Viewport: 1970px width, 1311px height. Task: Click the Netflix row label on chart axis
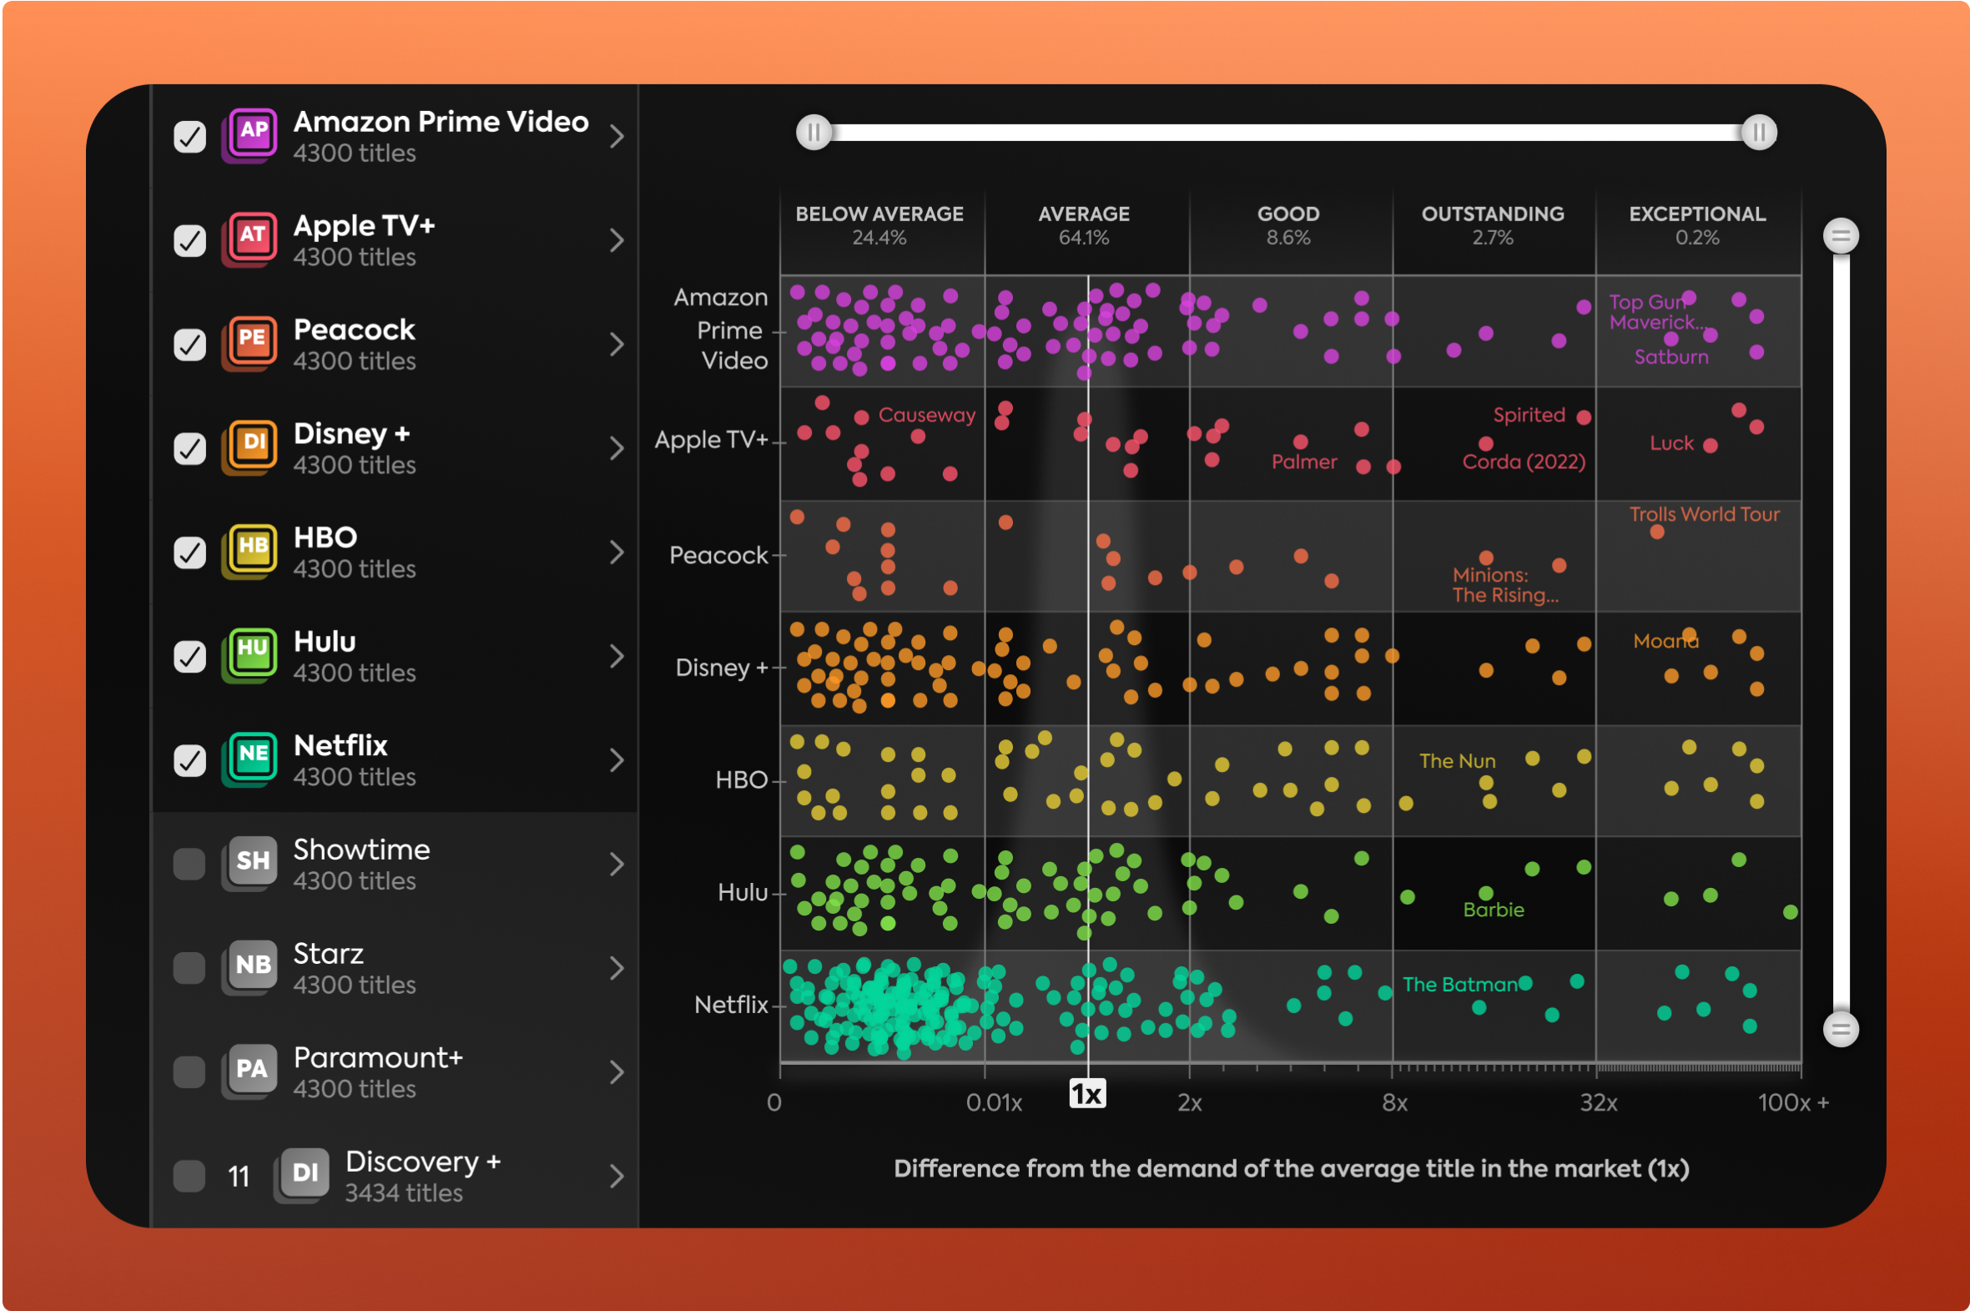(x=730, y=1004)
